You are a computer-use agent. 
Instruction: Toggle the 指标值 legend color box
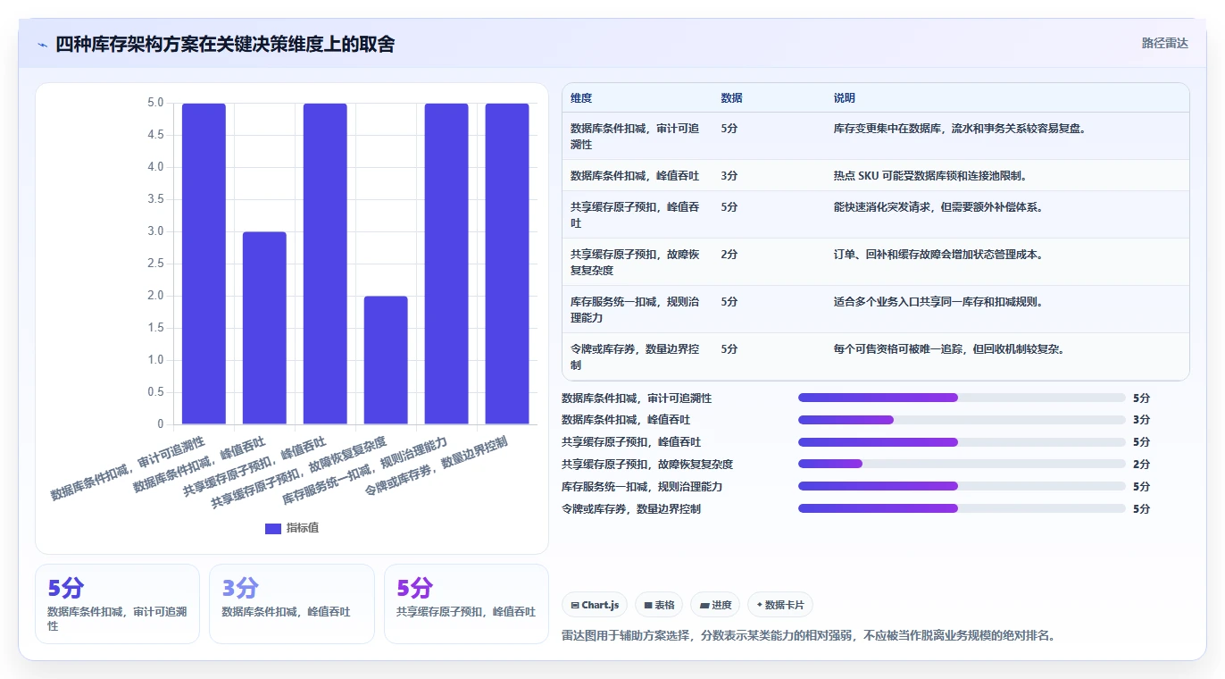[273, 528]
